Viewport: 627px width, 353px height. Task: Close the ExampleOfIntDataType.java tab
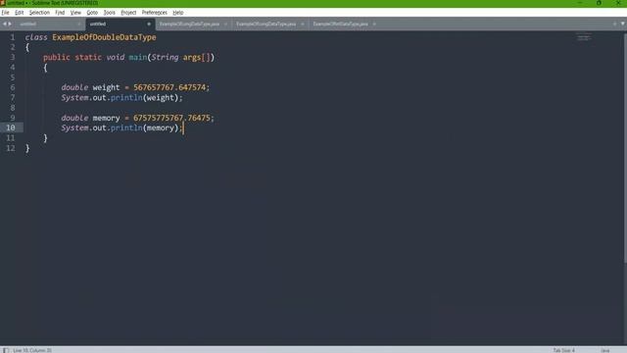click(374, 24)
